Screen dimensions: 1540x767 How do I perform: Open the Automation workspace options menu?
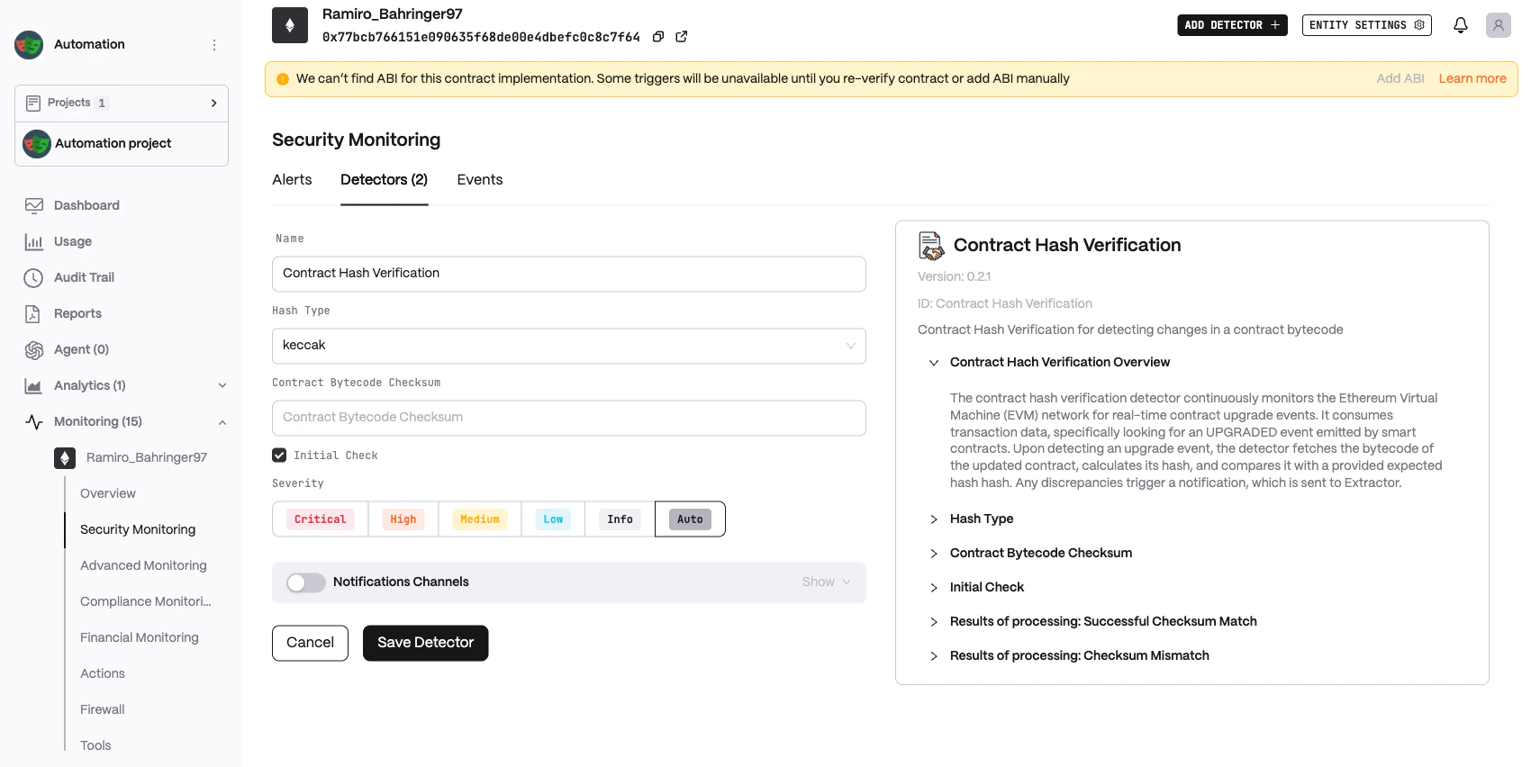[214, 45]
